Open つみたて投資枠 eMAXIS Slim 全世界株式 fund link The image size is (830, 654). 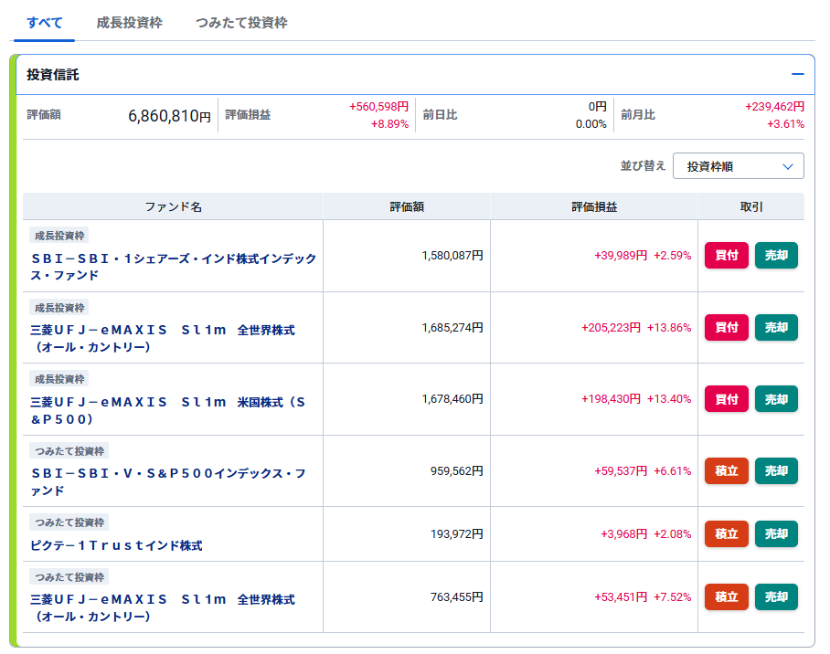click(x=163, y=608)
